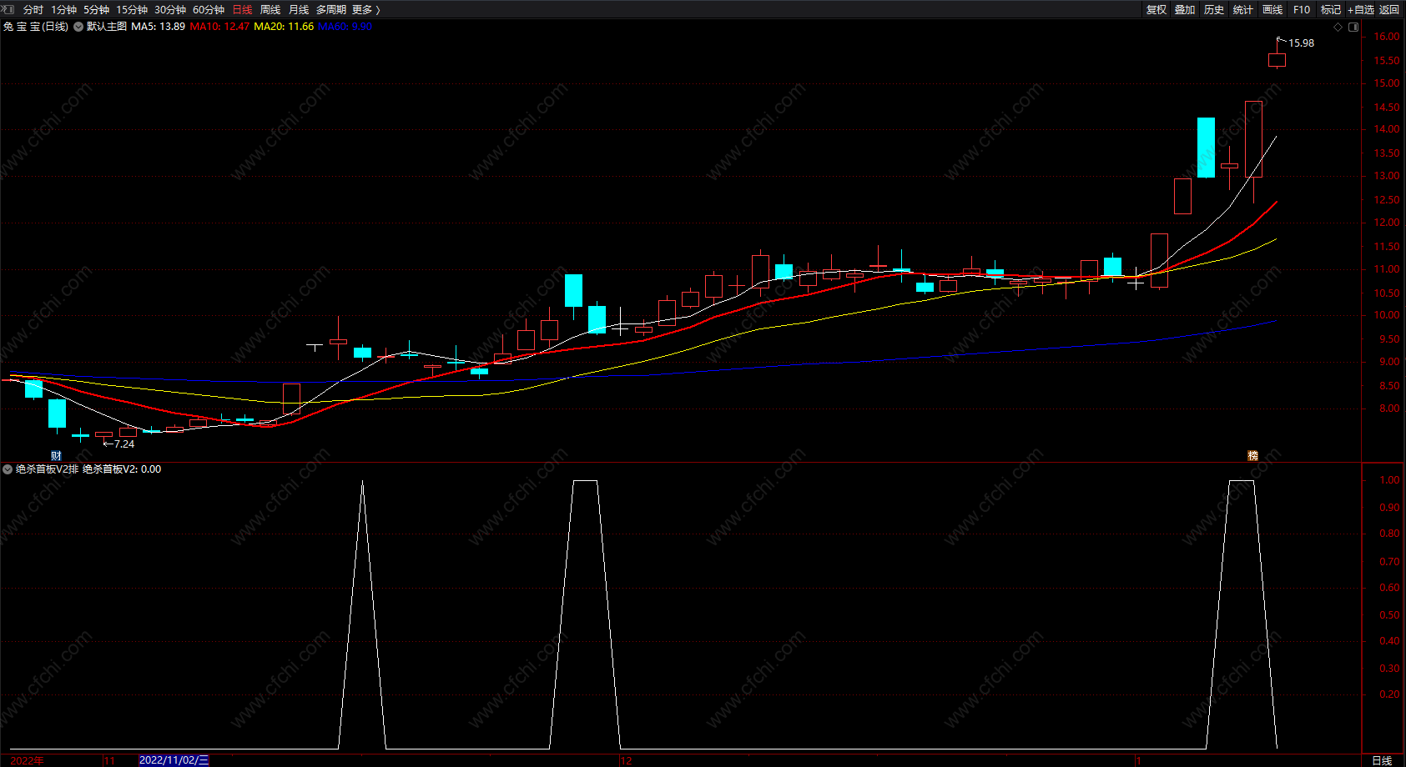
Task: Expand the 绝杀首板V2排 sub-chart dropdown arrow
Action: [x=8, y=469]
